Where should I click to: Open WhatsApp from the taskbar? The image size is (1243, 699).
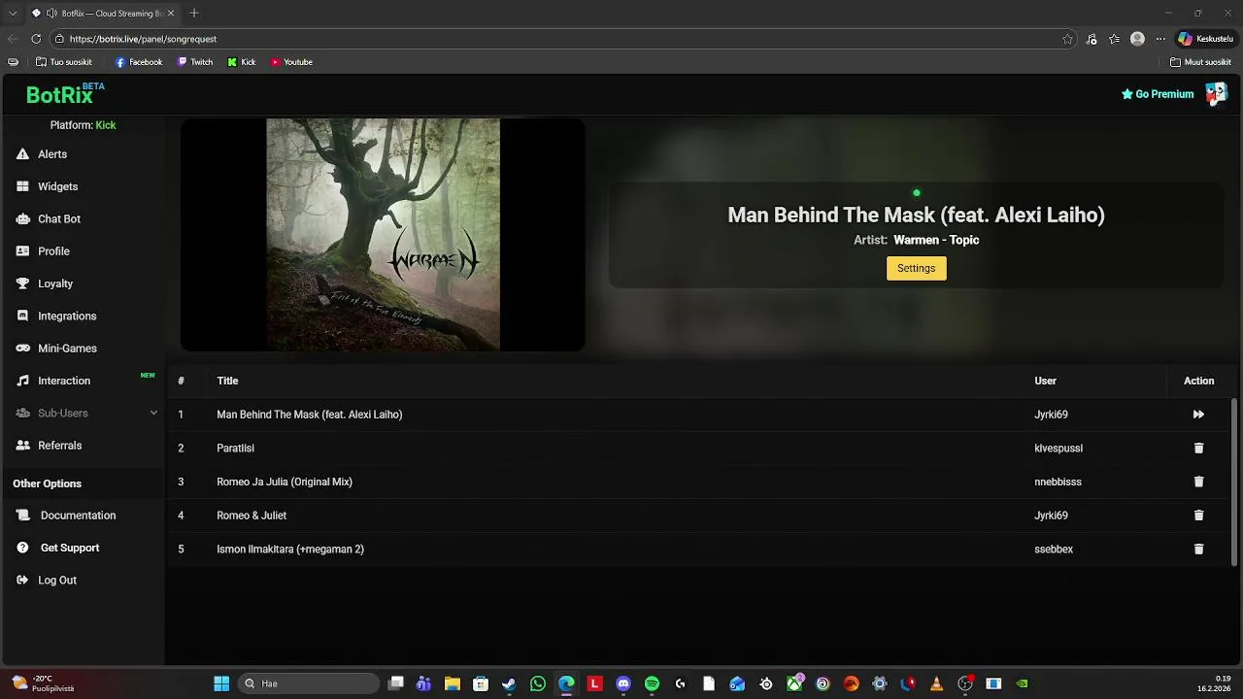[538, 683]
